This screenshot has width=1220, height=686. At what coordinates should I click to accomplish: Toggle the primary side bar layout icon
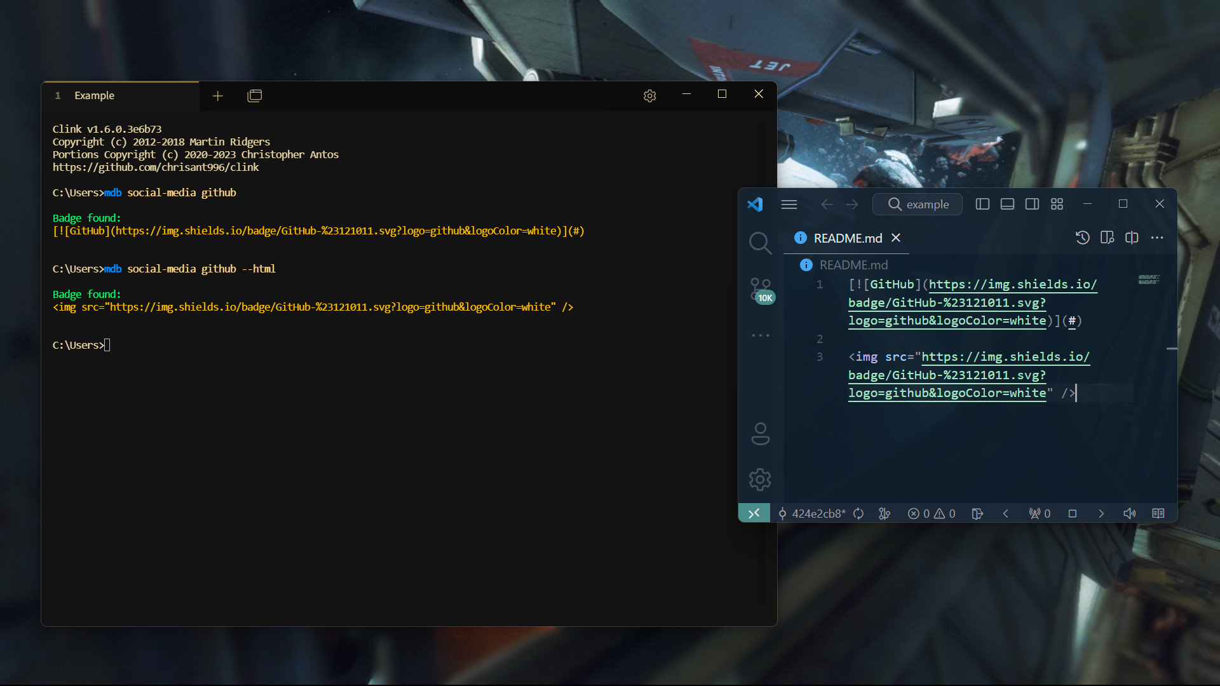tap(982, 204)
